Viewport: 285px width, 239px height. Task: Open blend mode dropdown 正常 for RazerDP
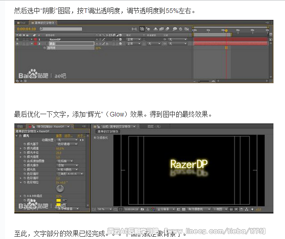[x=134, y=39]
